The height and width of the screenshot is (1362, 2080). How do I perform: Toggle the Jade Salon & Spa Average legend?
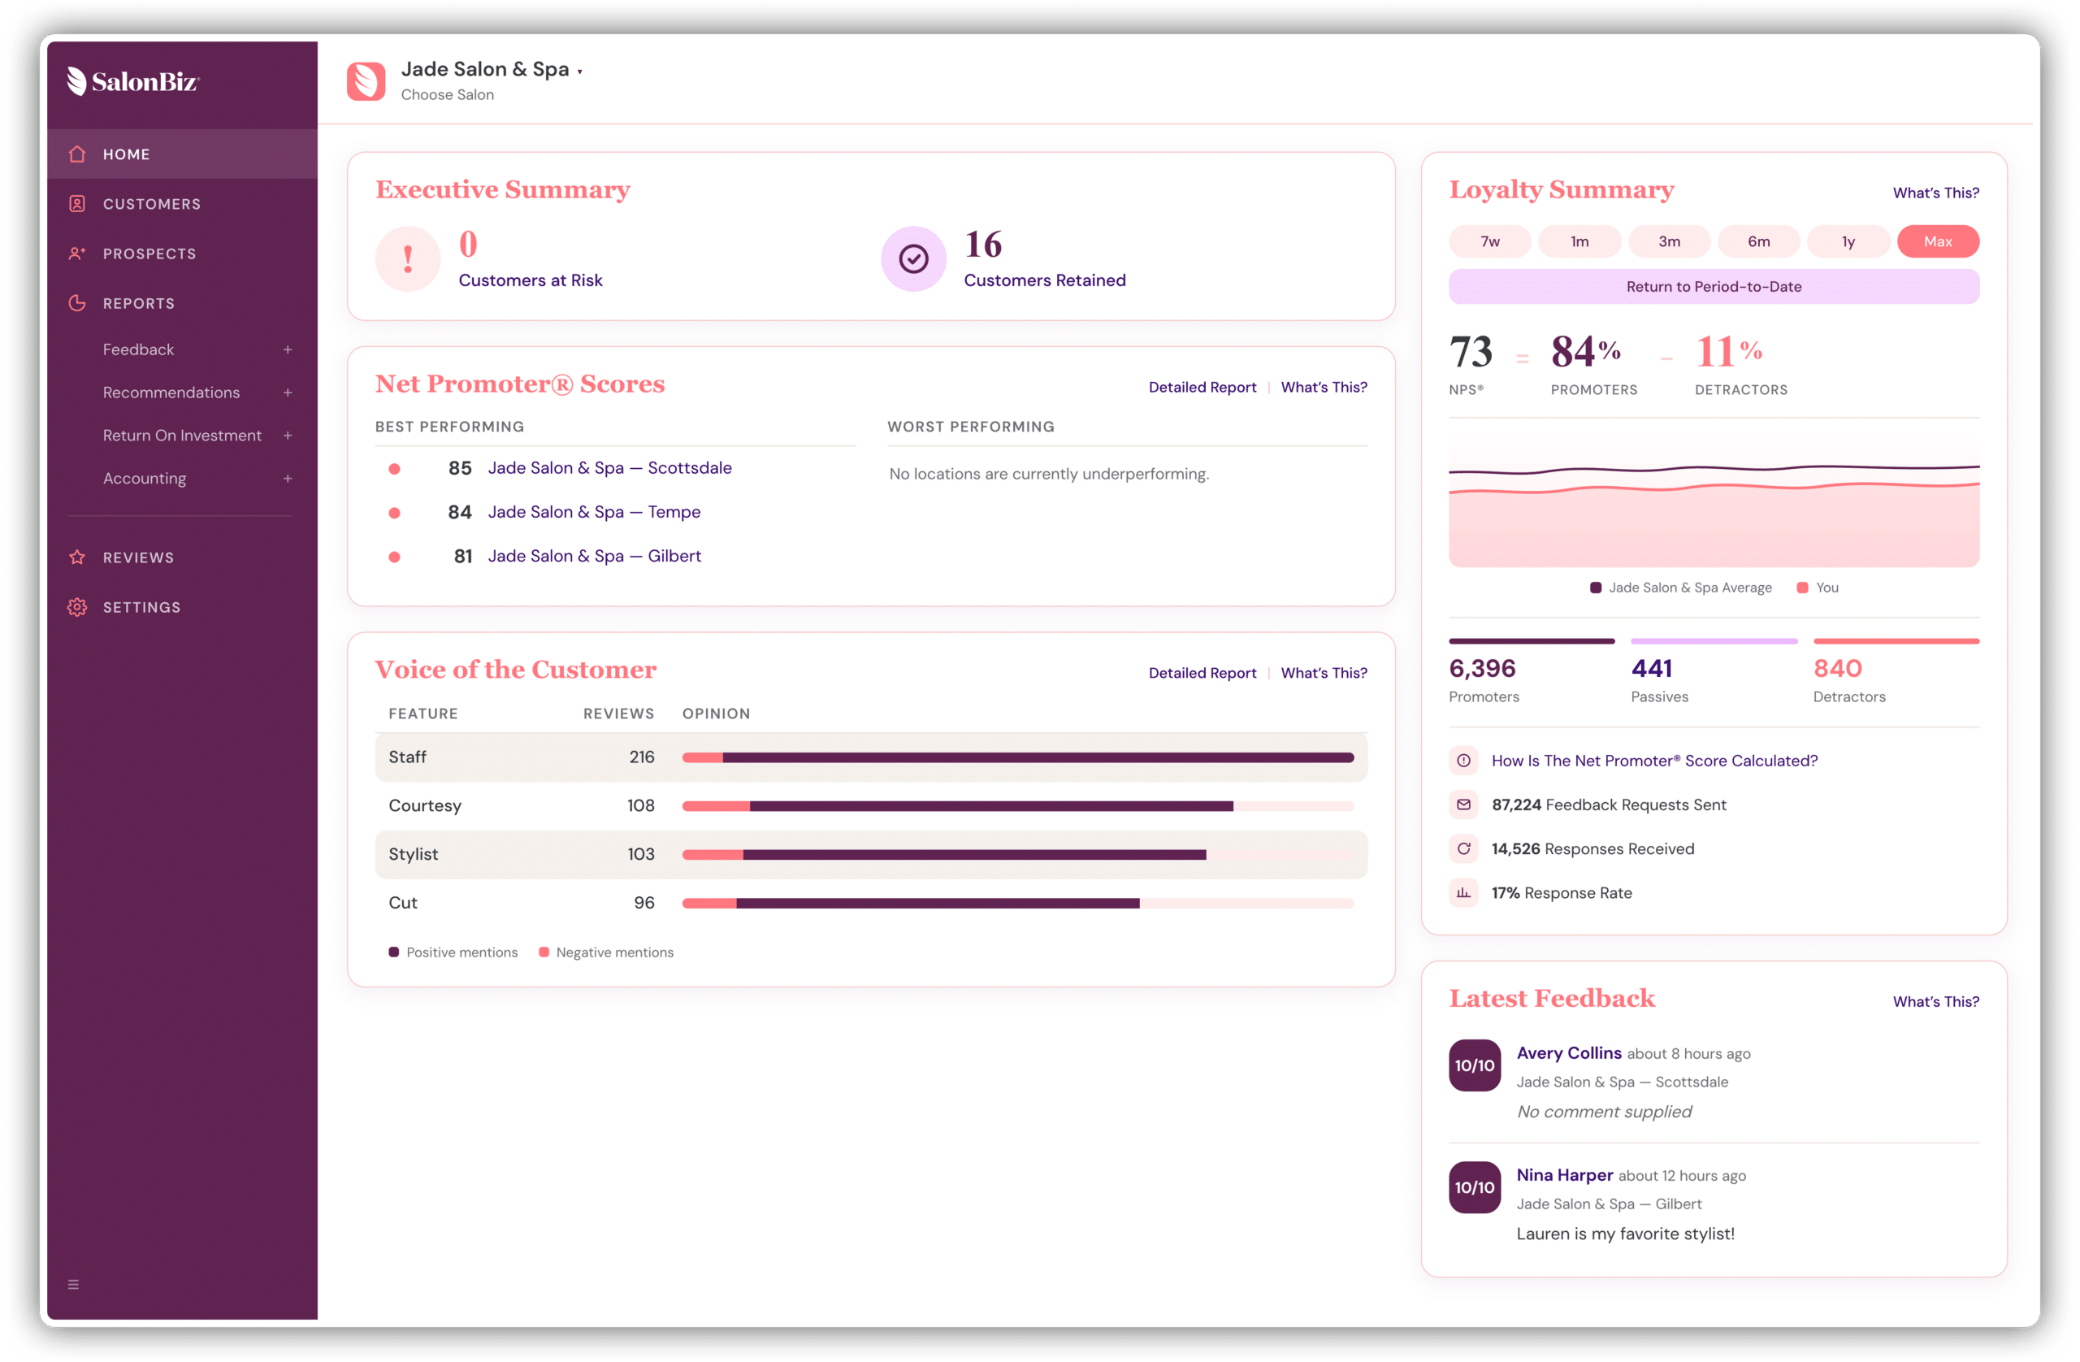[1680, 588]
